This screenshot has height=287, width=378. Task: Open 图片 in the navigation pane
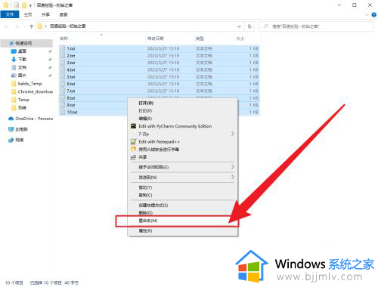(x=22, y=76)
